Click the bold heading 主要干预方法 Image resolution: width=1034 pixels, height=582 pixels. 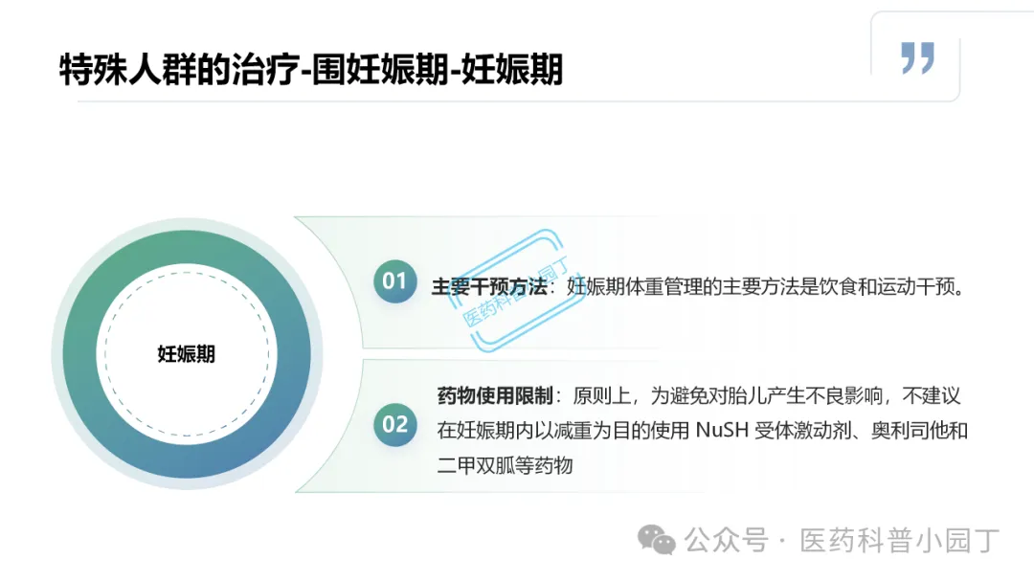tap(488, 287)
